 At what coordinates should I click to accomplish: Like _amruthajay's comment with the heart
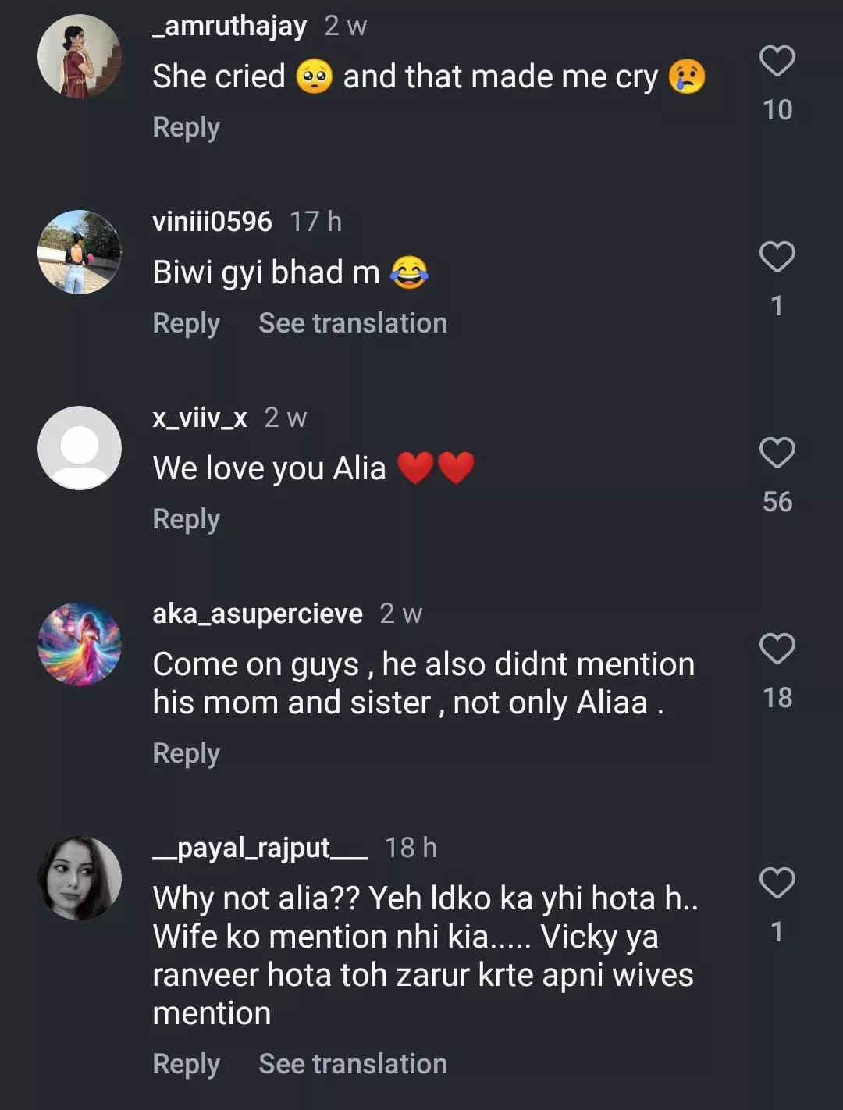tap(777, 61)
